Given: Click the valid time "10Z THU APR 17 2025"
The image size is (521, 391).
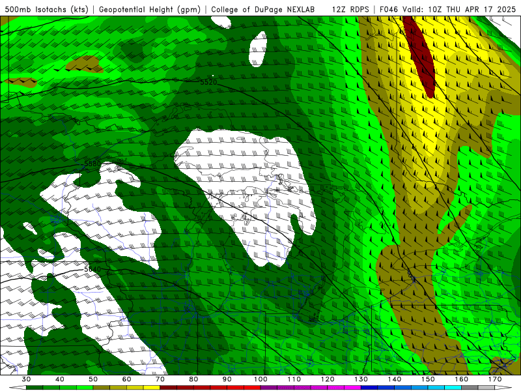Looking at the screenshot, I should [472, 9].
